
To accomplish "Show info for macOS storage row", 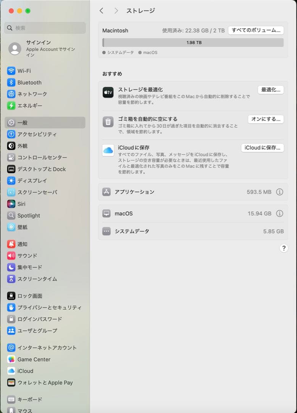I will pyautogui.click(x=280, y=214).
